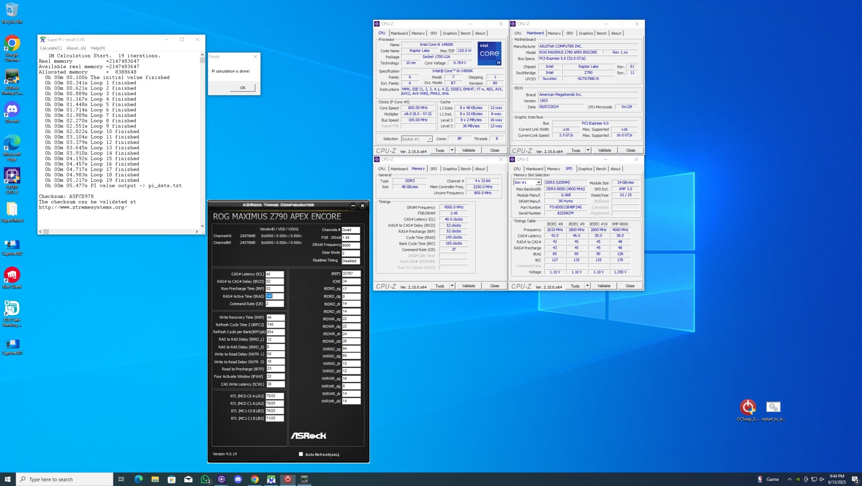Select the Capture001 desktop file
Viewport: 862px width, 486px height.
point(12,347)
